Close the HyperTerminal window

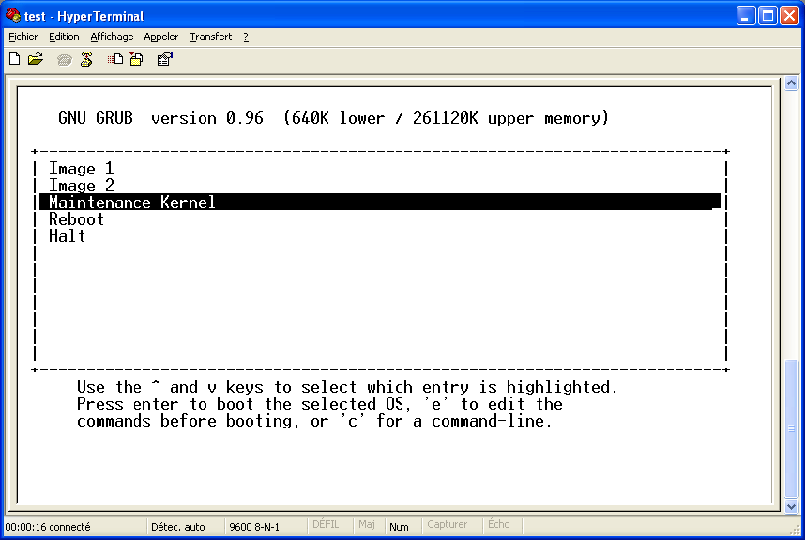tap(790, 15)
